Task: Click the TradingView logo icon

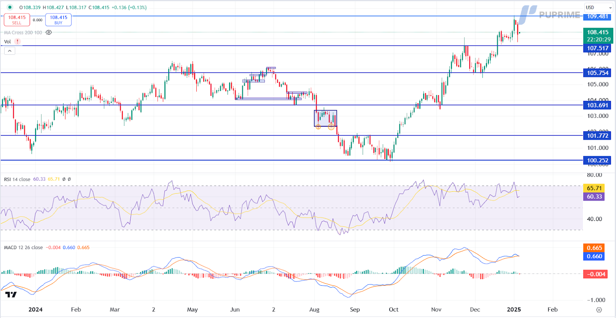Action: (11, 295)
